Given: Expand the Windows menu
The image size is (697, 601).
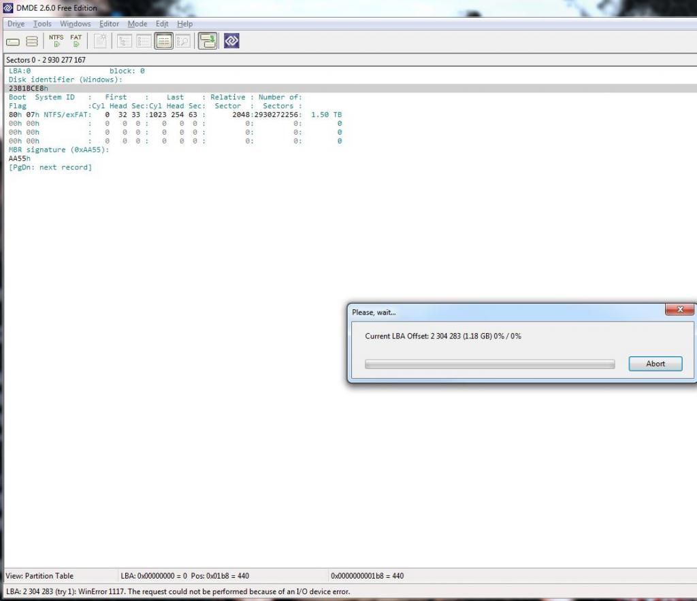Looking at the screenshot, I should [x=75, y=24].
